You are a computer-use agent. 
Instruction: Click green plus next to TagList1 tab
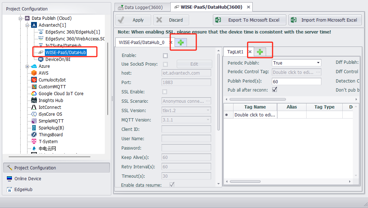click(259, 52)
